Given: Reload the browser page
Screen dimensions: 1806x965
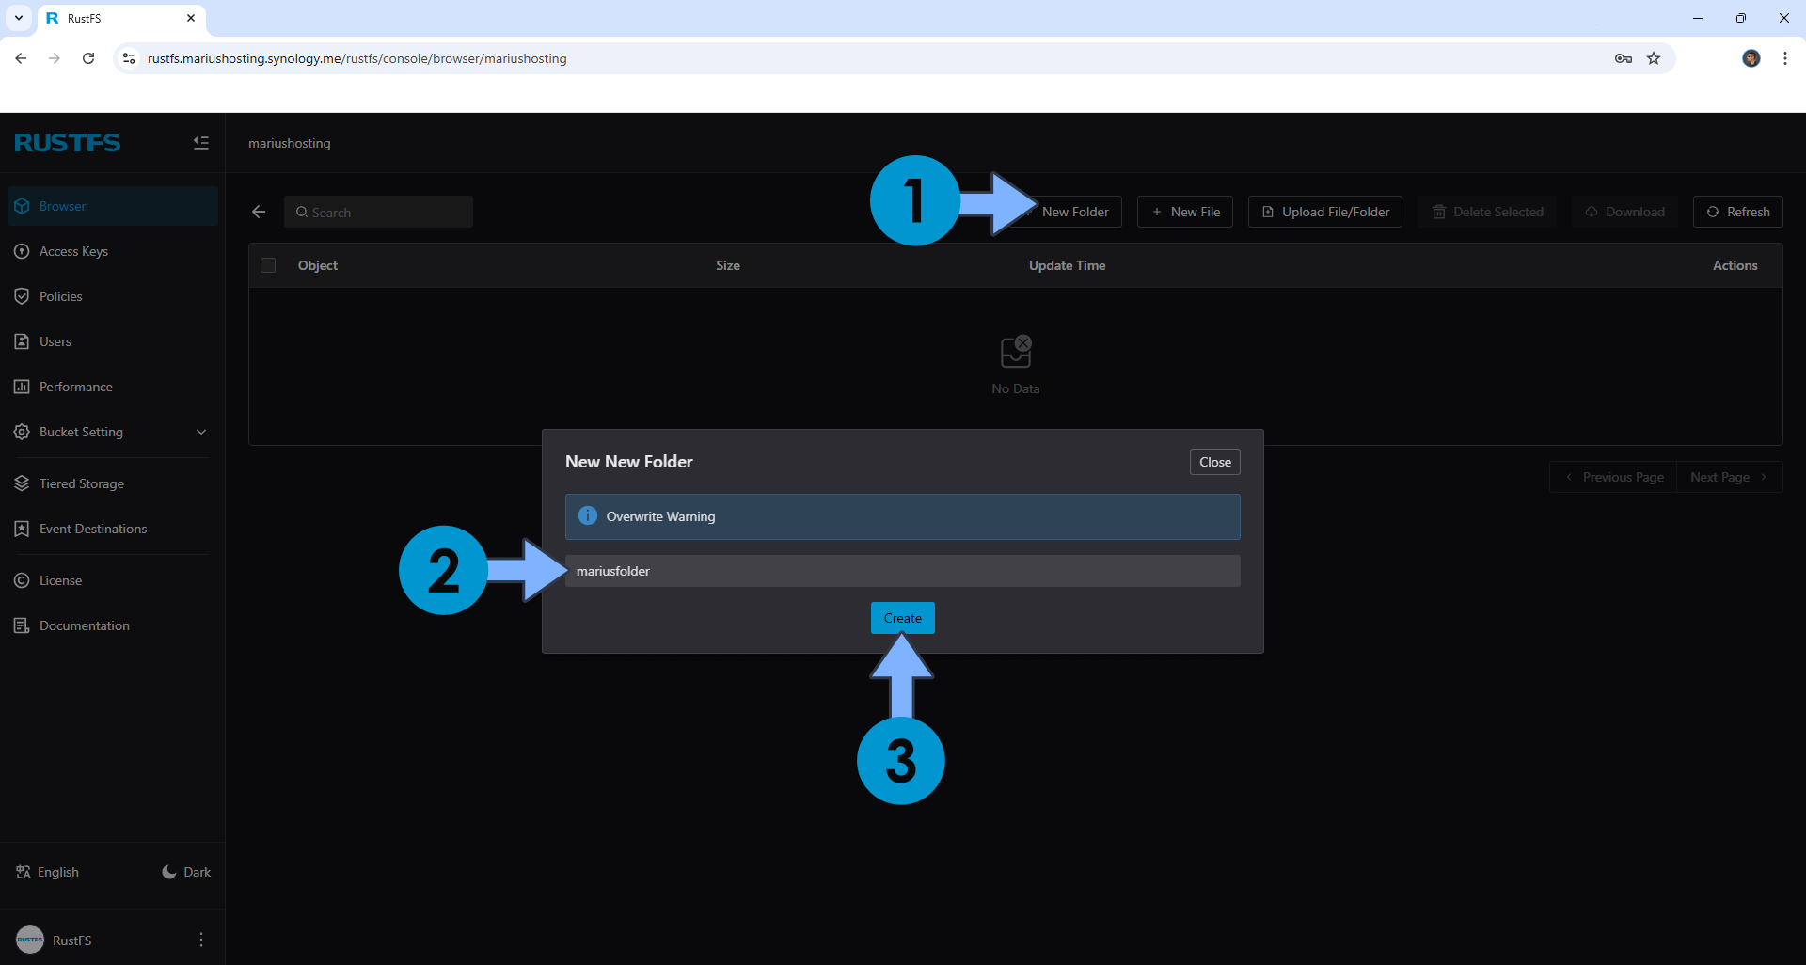Looking at the screenshot, I should [x=88, y=58].
